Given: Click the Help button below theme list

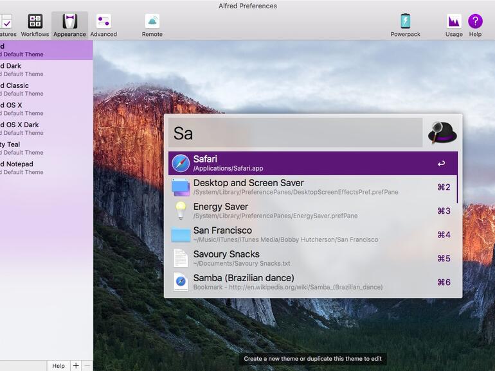Looking at the screenshot, I should pos(59,366).
